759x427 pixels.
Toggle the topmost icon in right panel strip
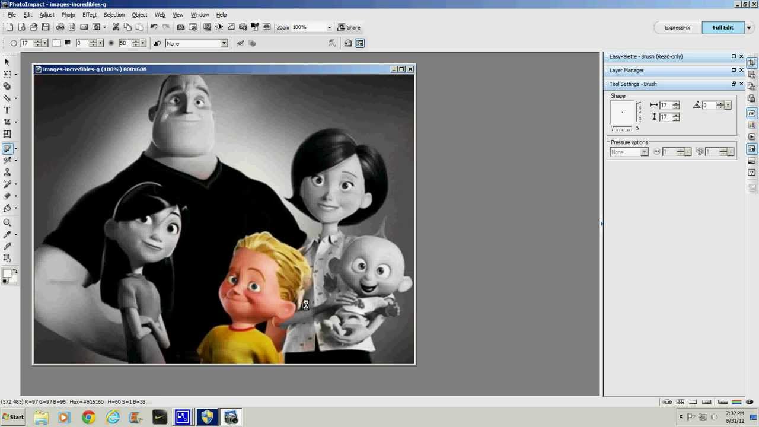point(752,62)
